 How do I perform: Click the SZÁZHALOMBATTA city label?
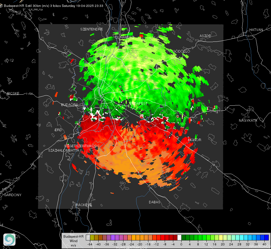pos(64,150)
